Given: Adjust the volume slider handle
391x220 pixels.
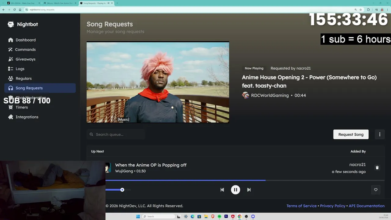Looking at the screenshot, I should point(122,190).
